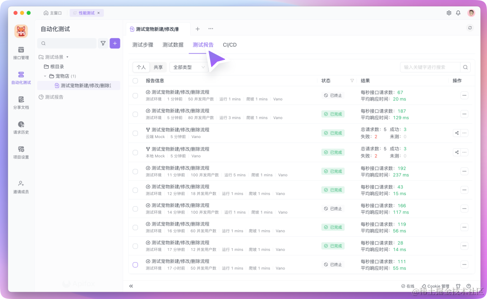Image resolution: width=487 pixels, height=299 pixels.
Task: Open more actions for the 14 分钟前 report
Action: (464, 209)
